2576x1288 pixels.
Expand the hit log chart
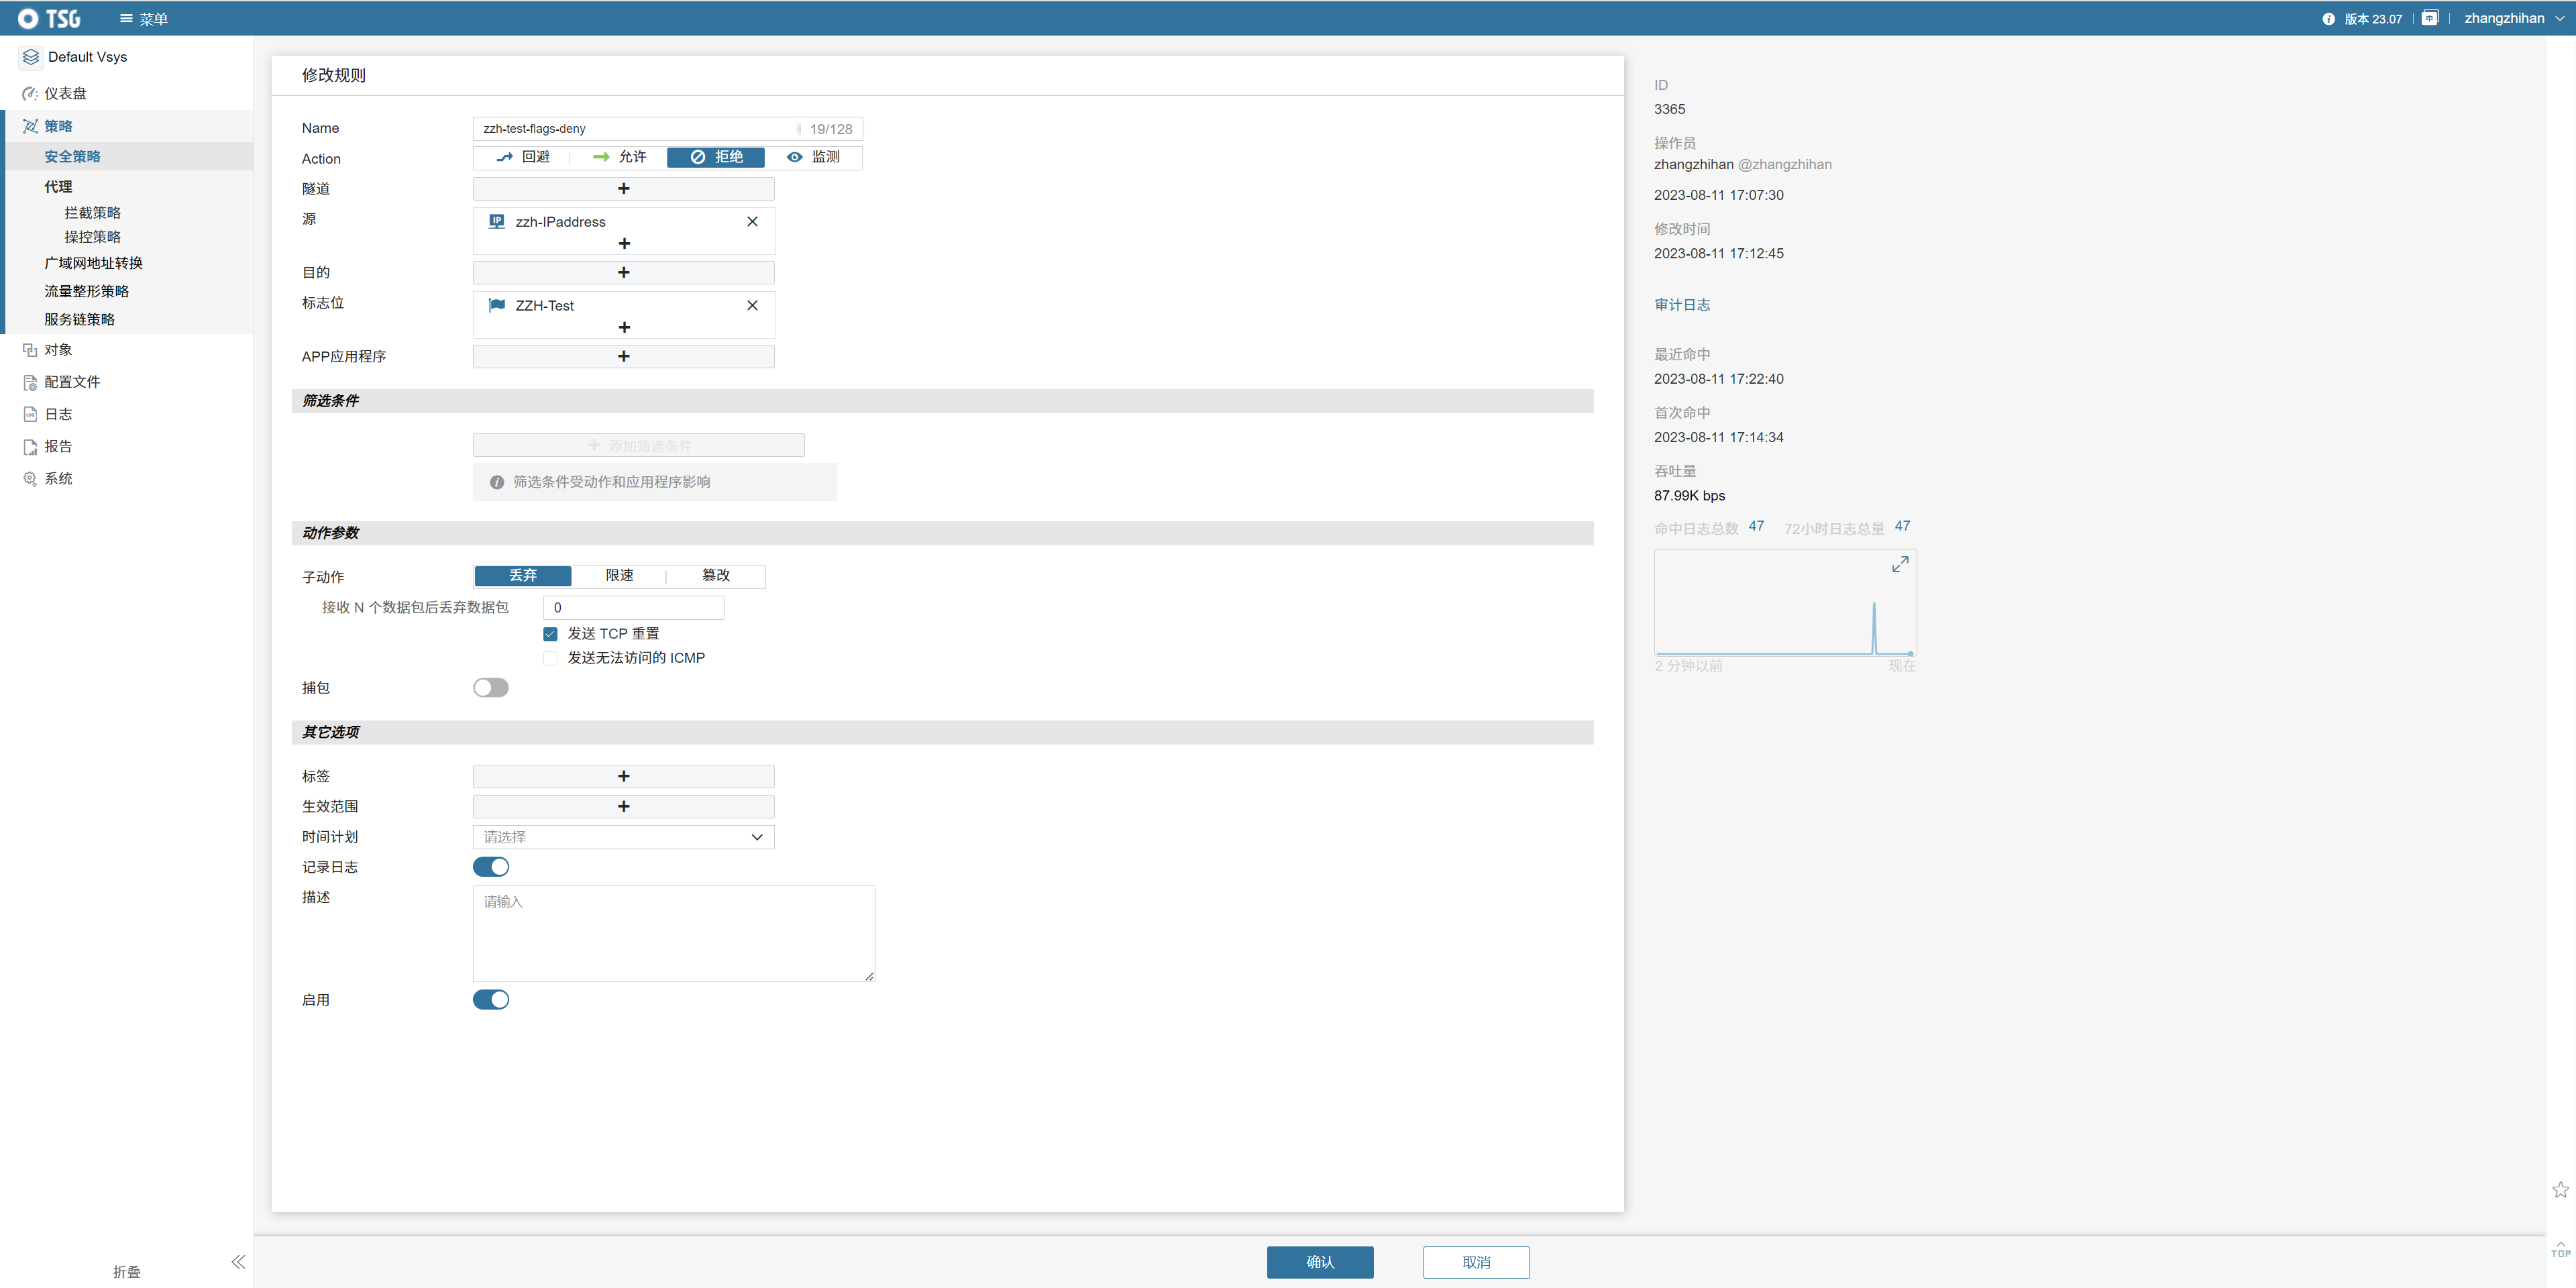tap(1900, 565)
